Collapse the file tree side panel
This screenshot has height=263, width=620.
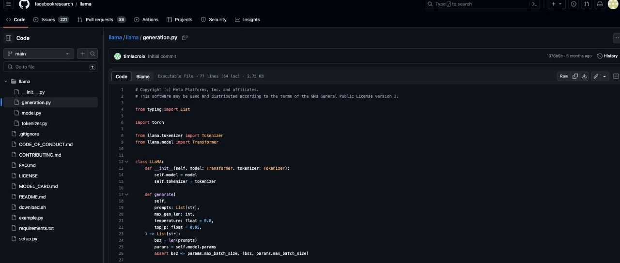[x=8, y=38]
